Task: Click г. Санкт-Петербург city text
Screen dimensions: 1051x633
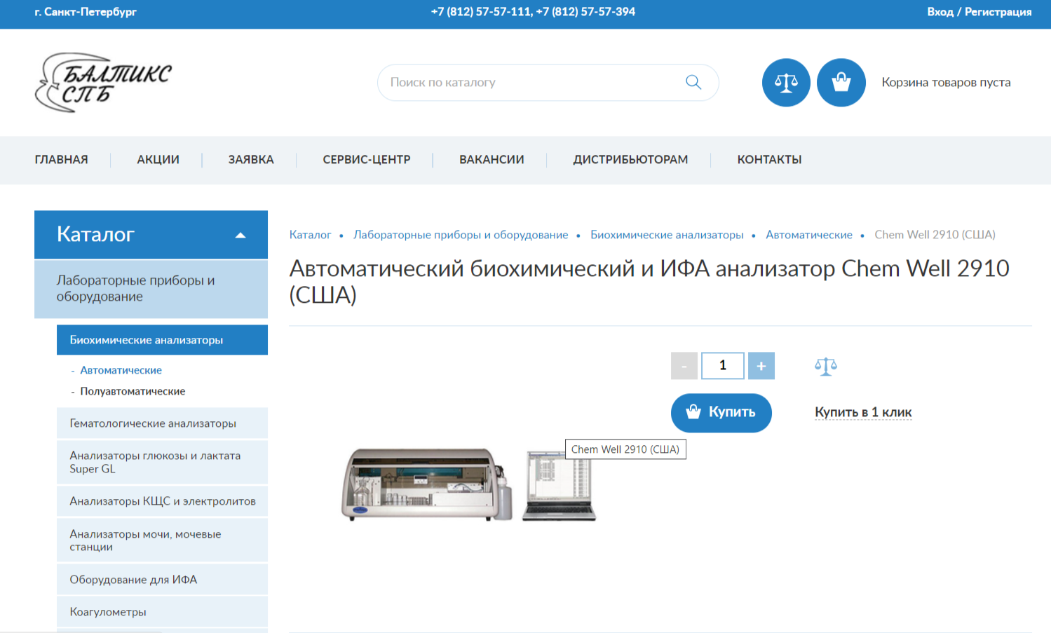Action: [86, 12]
